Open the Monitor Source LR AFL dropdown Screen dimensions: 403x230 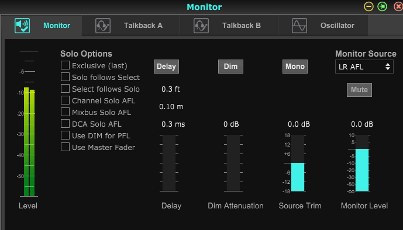364,67
